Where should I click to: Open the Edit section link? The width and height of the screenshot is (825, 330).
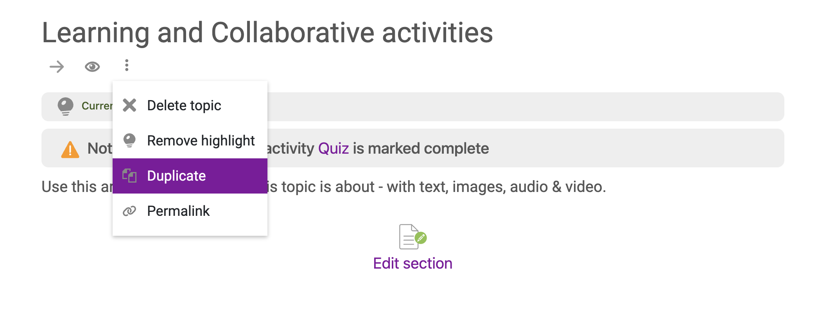point(413,264)
